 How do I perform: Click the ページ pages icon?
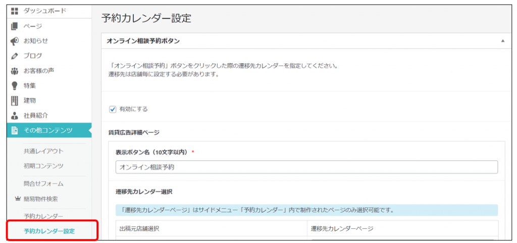[15, 26]
